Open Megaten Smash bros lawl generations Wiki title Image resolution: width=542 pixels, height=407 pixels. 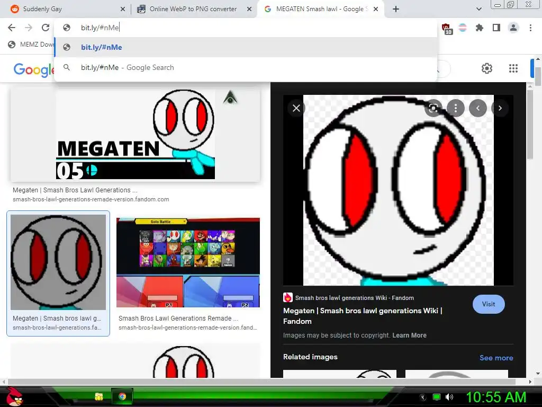[363, 316]
